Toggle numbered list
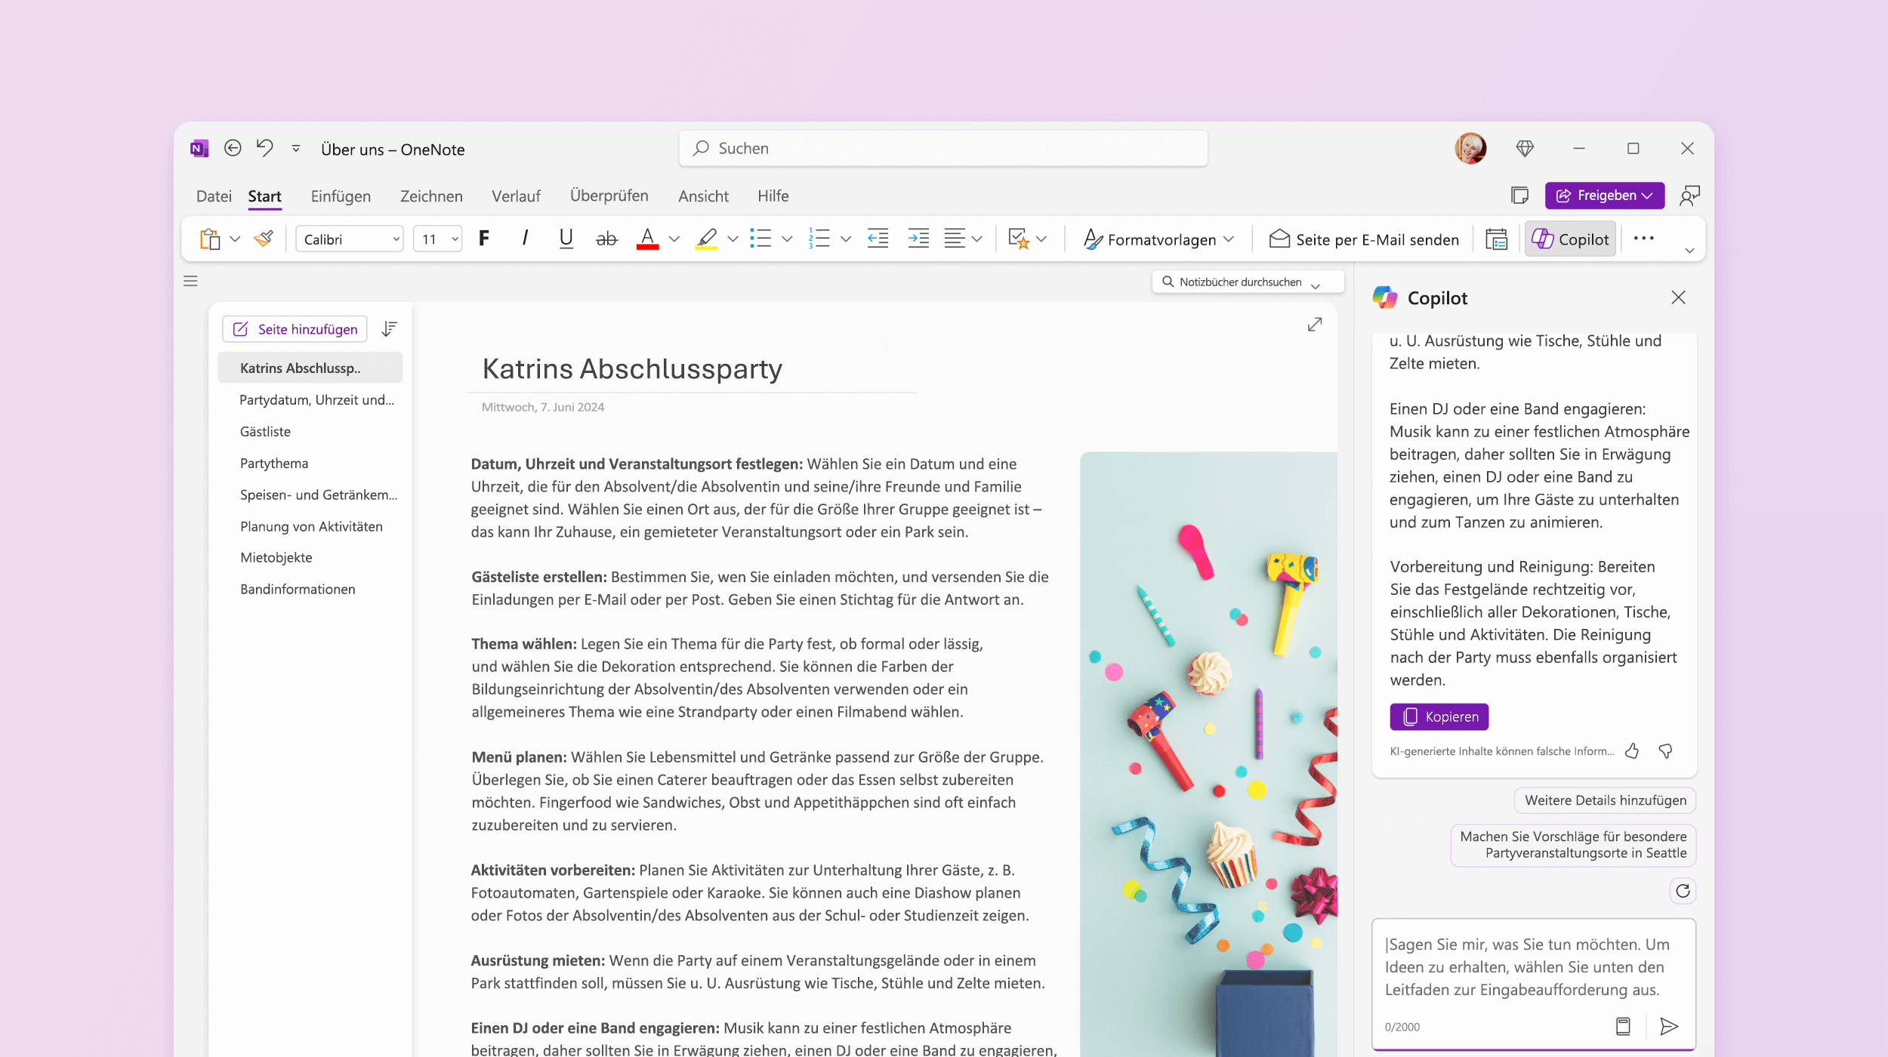 click(x=819, y=239)
